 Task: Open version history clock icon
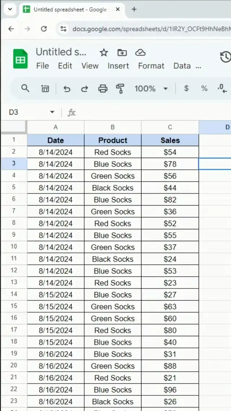point(225,57)
